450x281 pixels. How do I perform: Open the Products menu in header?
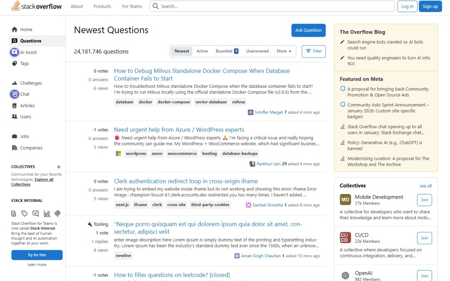(x=102, y=6)
